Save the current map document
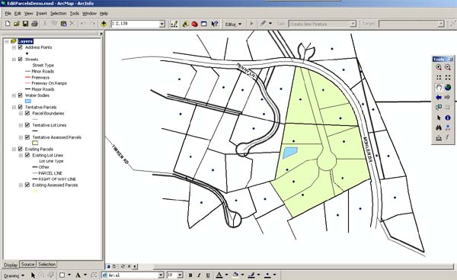 coord(25,24)
